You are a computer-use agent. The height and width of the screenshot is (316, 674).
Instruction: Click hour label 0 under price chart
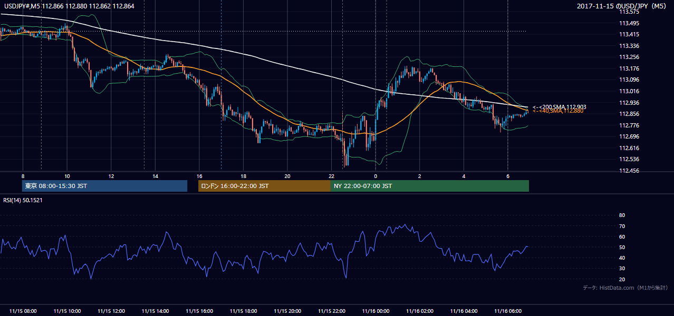tap(375, 176)
